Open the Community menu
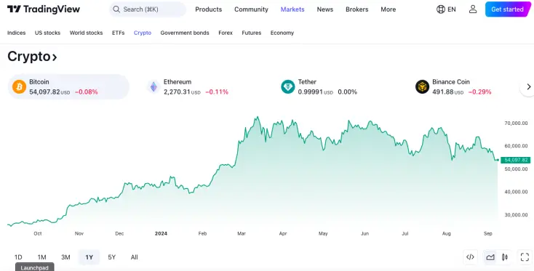Viewport: 534px width, 271px height. 251,9
